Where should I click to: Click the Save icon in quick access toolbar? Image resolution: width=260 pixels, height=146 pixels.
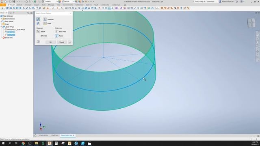(13, 2)
